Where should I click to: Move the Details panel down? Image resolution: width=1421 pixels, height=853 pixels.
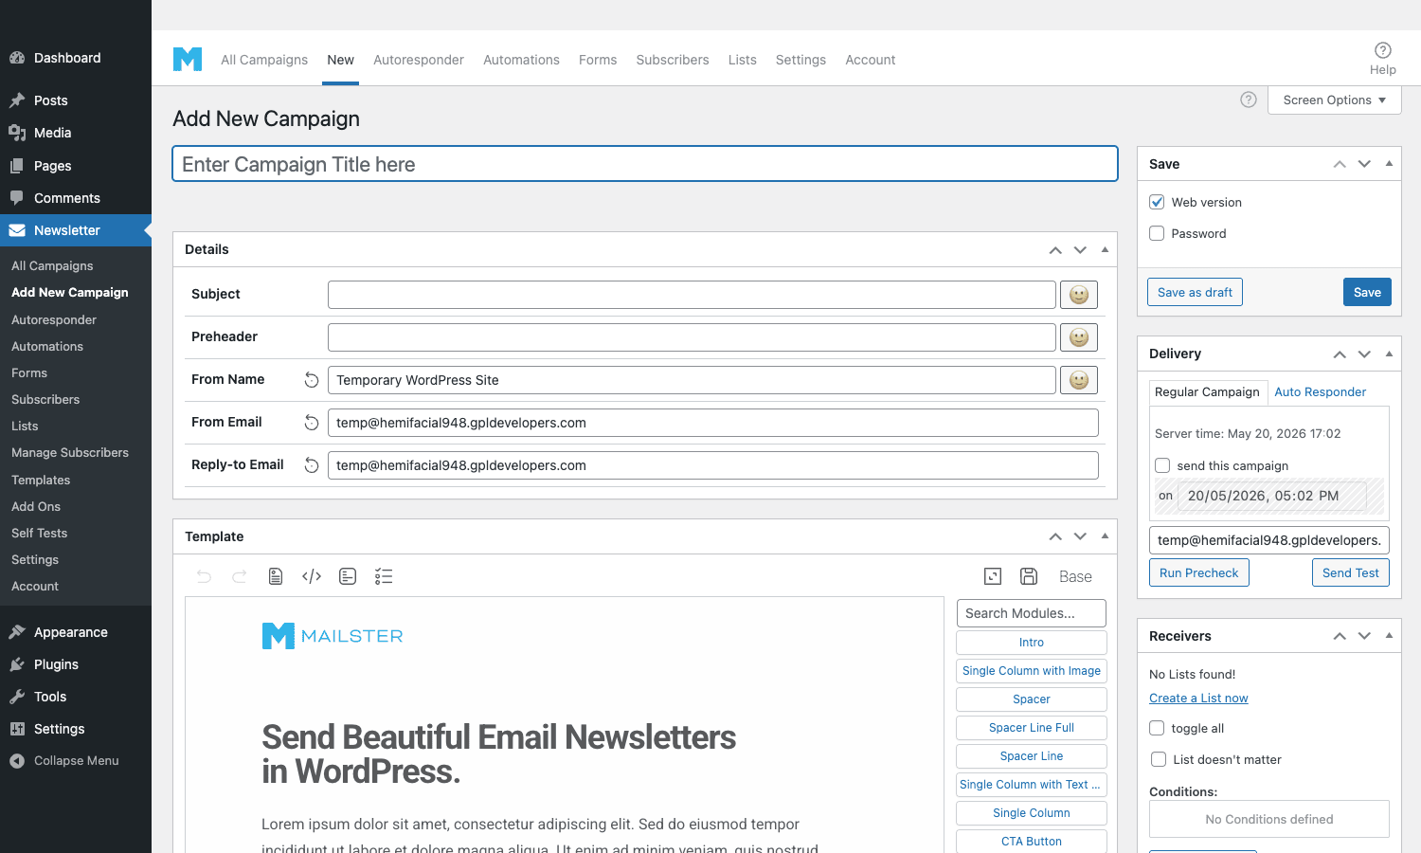1080,250
